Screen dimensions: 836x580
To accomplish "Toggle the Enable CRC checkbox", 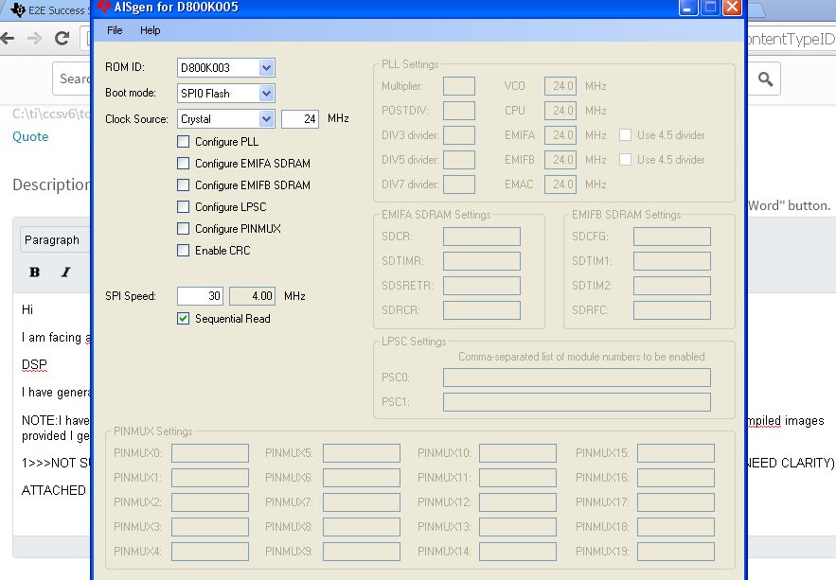I will pos(183,251).
